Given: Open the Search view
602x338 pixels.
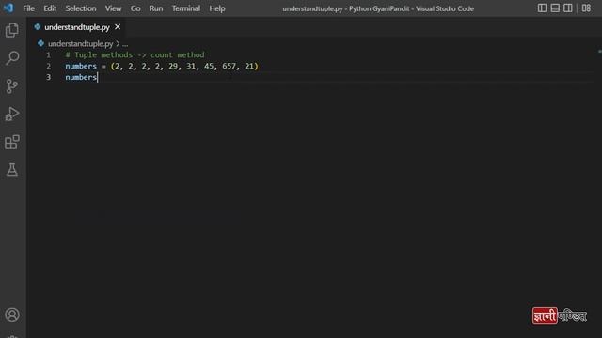Looking at the screenshot, I should 12,58.
